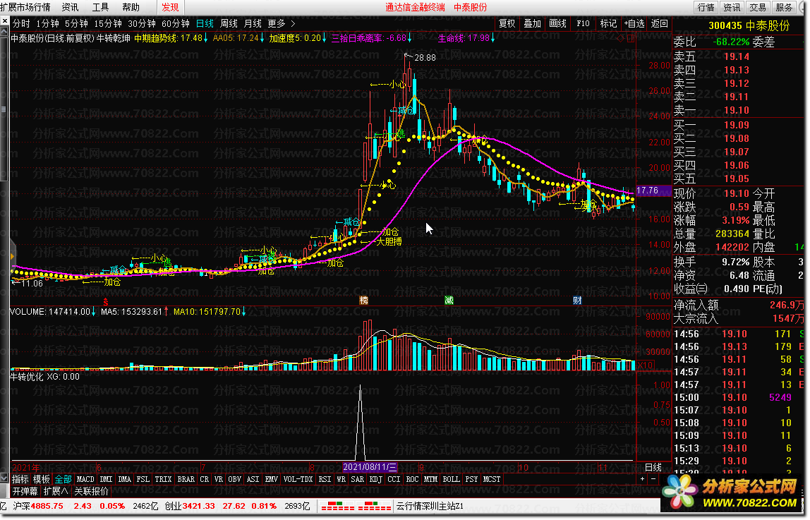Zoom out chart with the − button
Image resolution: width=810 pixels, height=520 pixels.
653,478
